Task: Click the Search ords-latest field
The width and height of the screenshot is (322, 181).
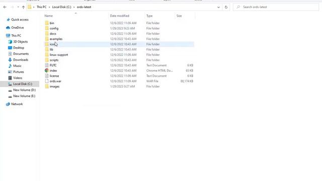Action: (276, 7)
